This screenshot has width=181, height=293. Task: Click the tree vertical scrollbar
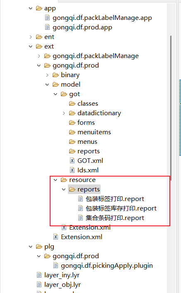click(x=171, y=108)
